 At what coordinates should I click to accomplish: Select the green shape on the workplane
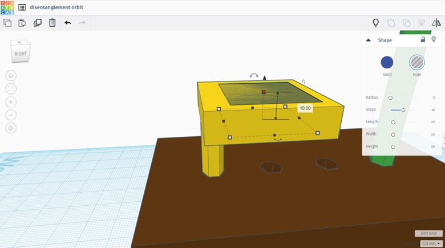tap(382, 160)
